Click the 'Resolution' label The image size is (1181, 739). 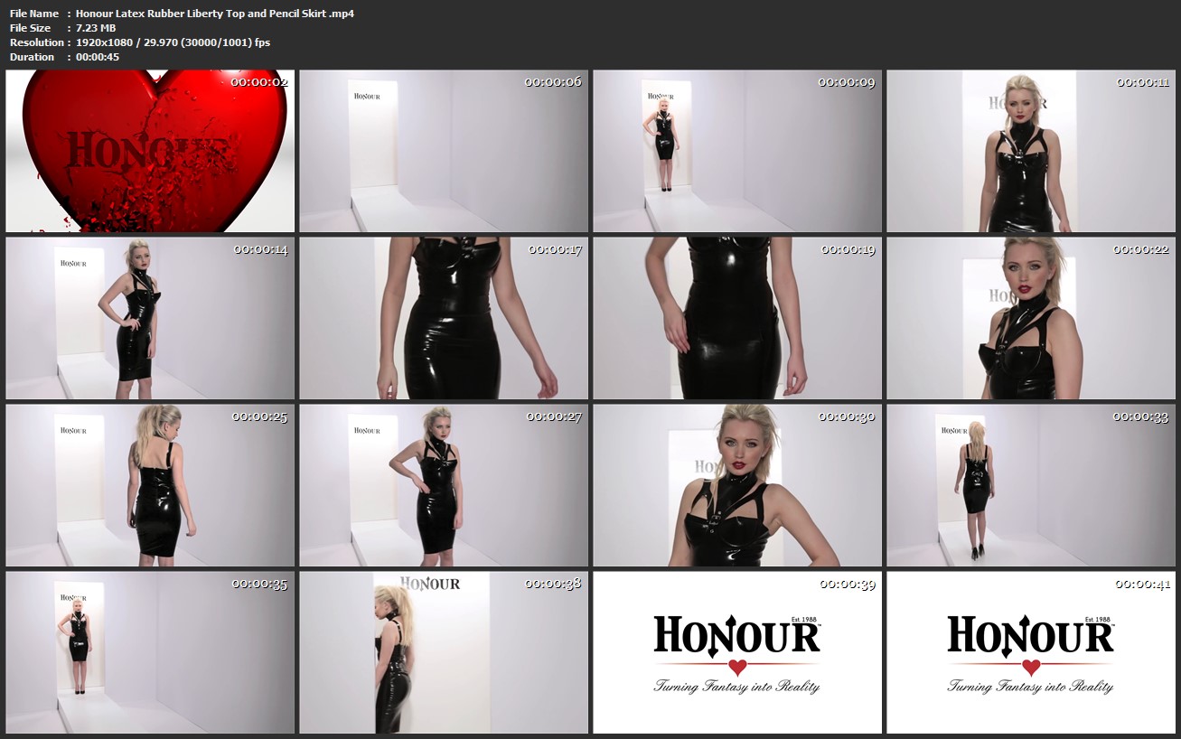[x=37, y=42]
